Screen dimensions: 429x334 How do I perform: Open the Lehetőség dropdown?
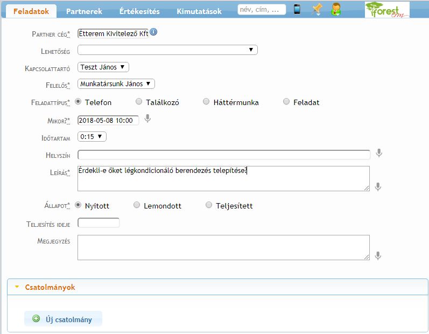tap(167, 50)
